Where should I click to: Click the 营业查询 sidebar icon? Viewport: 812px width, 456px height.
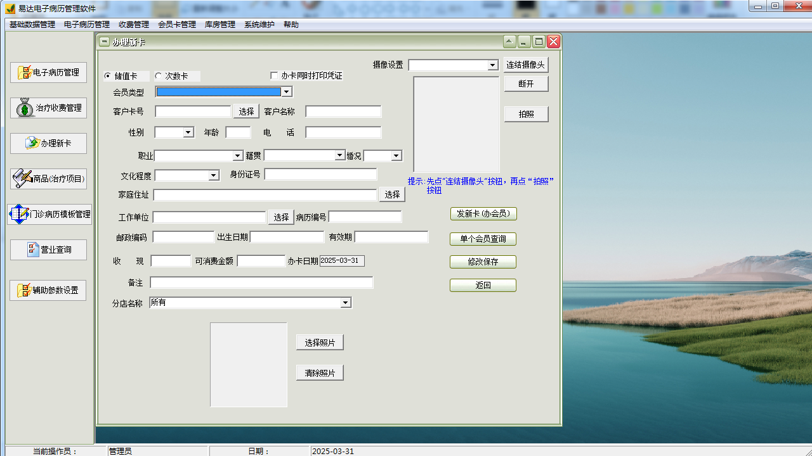click(33, 250)
